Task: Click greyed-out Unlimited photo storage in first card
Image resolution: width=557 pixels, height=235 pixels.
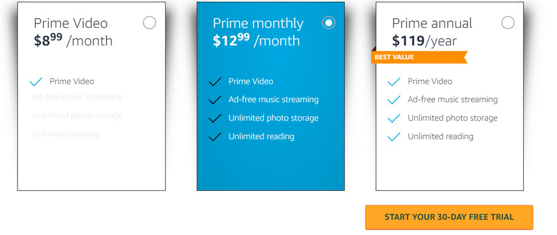Action: [77, 116]
